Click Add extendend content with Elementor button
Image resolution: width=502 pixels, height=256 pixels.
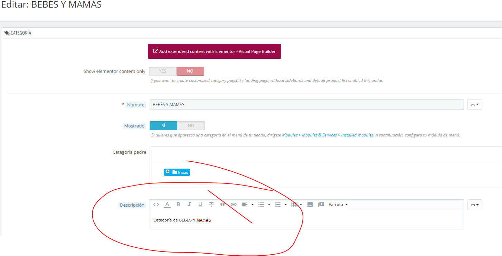coord(215,51)
